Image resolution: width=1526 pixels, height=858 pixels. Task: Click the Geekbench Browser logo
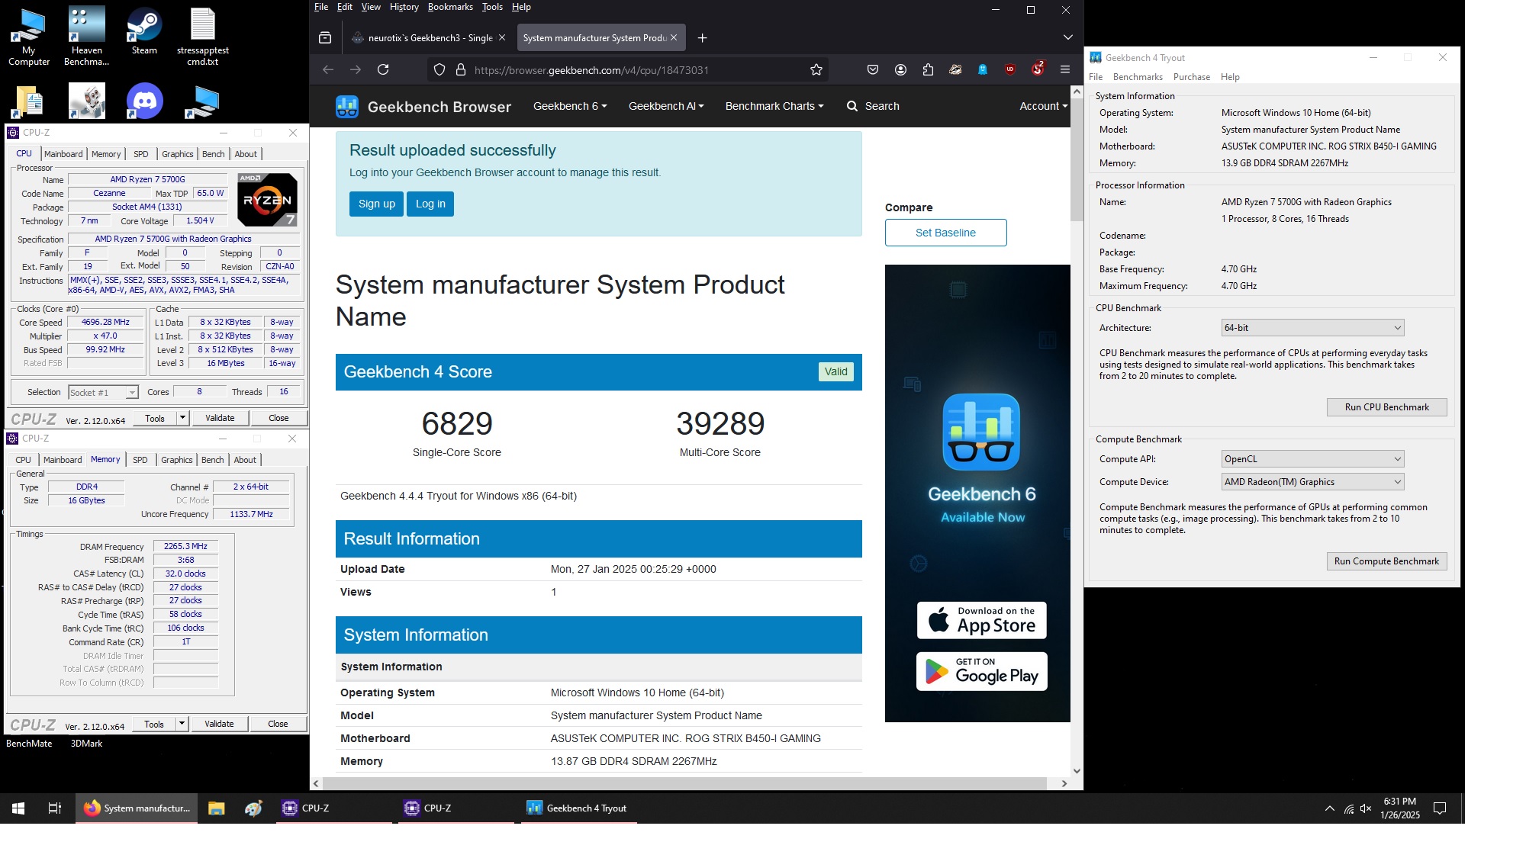coord(423,107)
